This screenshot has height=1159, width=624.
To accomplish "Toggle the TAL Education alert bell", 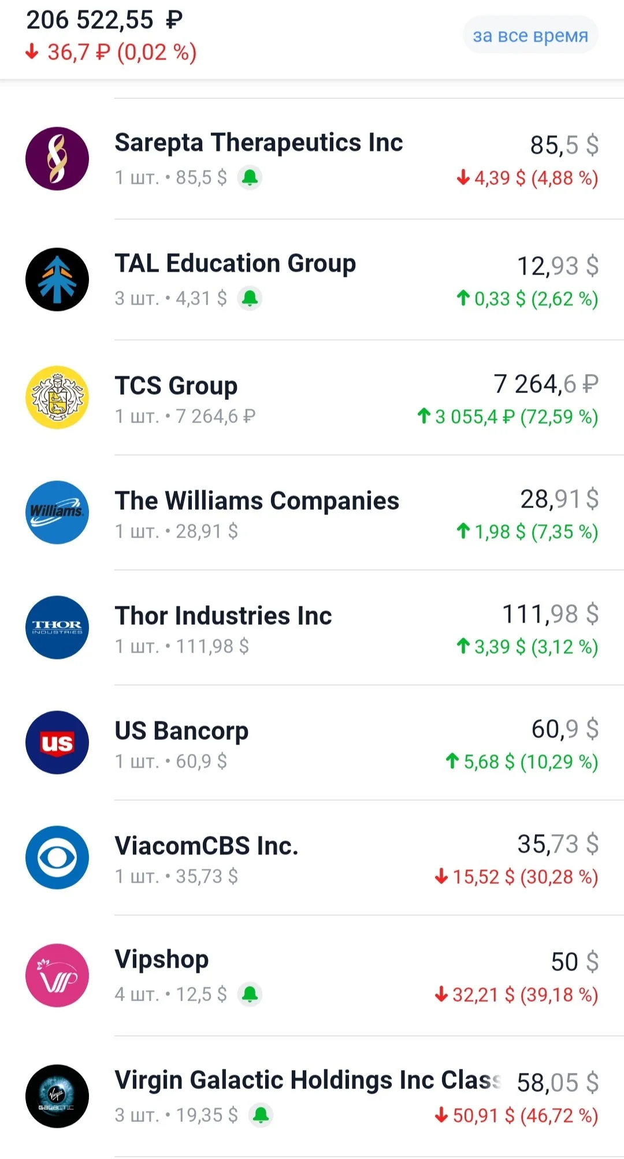I will [x=250, y=298].
